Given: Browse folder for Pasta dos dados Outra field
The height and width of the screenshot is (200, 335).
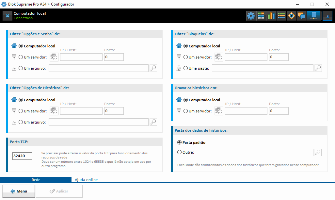Looking at the screenshot, I should [318, 152].
